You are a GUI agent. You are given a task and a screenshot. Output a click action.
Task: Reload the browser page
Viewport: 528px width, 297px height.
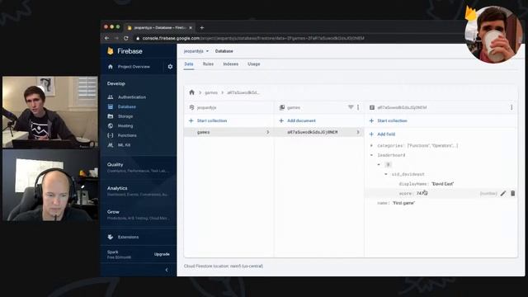[126, 38]
